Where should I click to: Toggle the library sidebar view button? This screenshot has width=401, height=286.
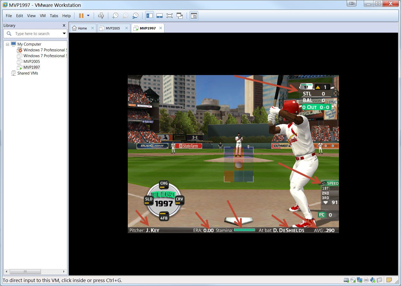point(149,16)
